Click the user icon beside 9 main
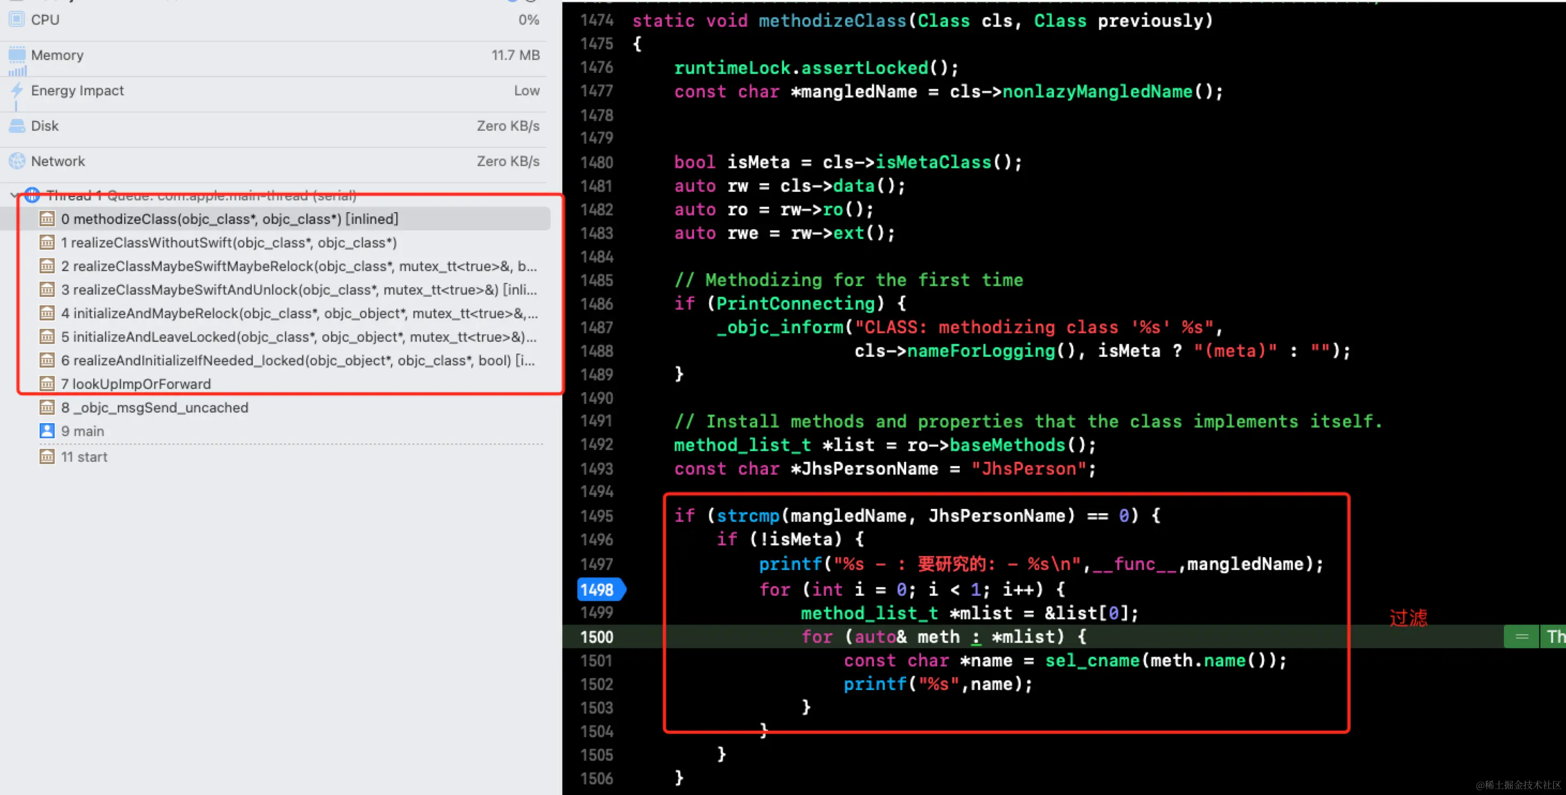1566x795 pixels. [x=47, y=431]
